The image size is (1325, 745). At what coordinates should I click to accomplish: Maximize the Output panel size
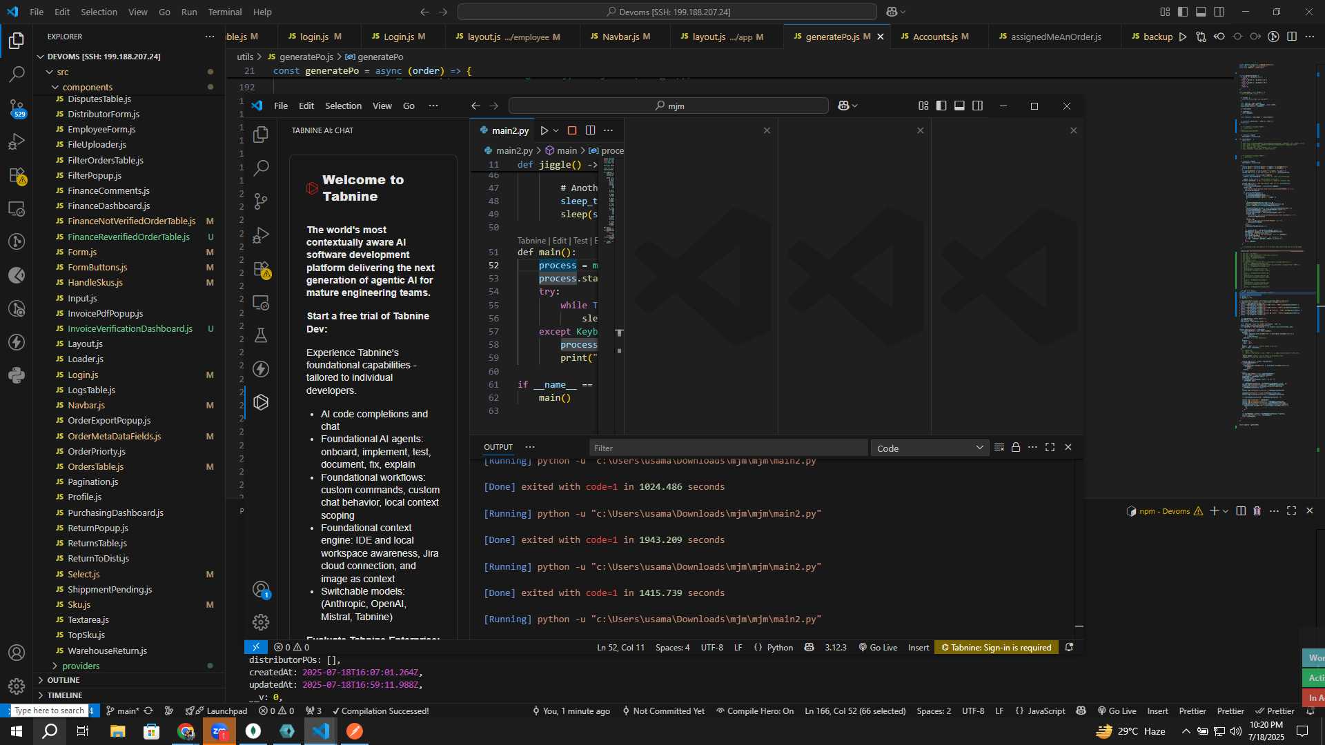pyautogui.click(x=1050, y=448)
